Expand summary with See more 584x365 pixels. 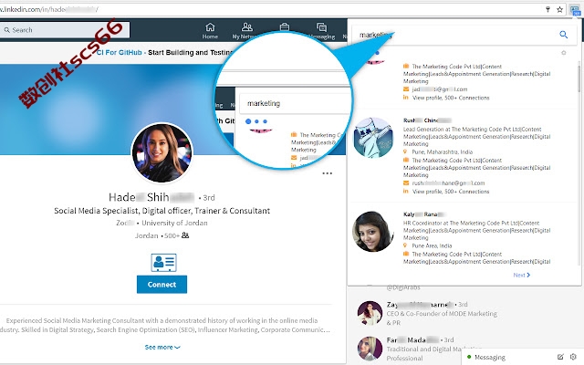pyautogui.click(x=162, y=347)
